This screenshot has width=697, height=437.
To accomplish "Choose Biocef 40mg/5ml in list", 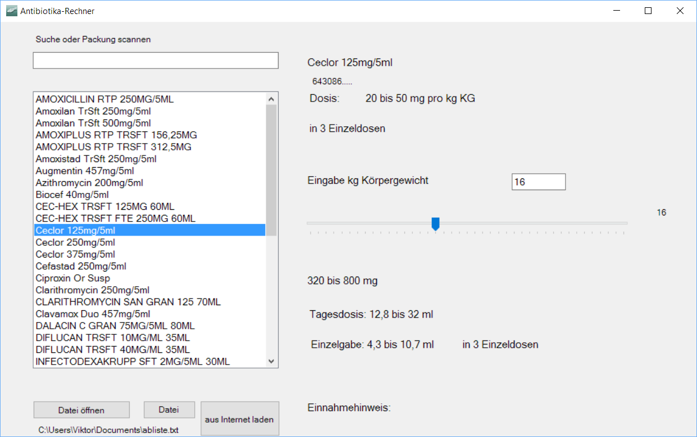I will [x=149, y=195].
